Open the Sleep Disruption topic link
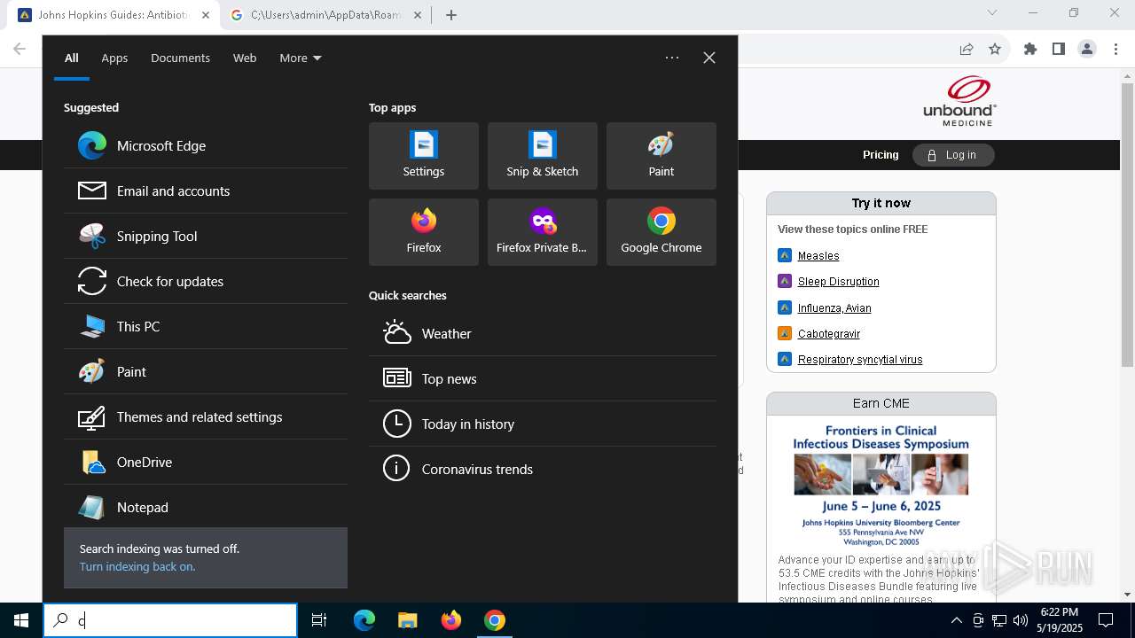 point(839,282)
